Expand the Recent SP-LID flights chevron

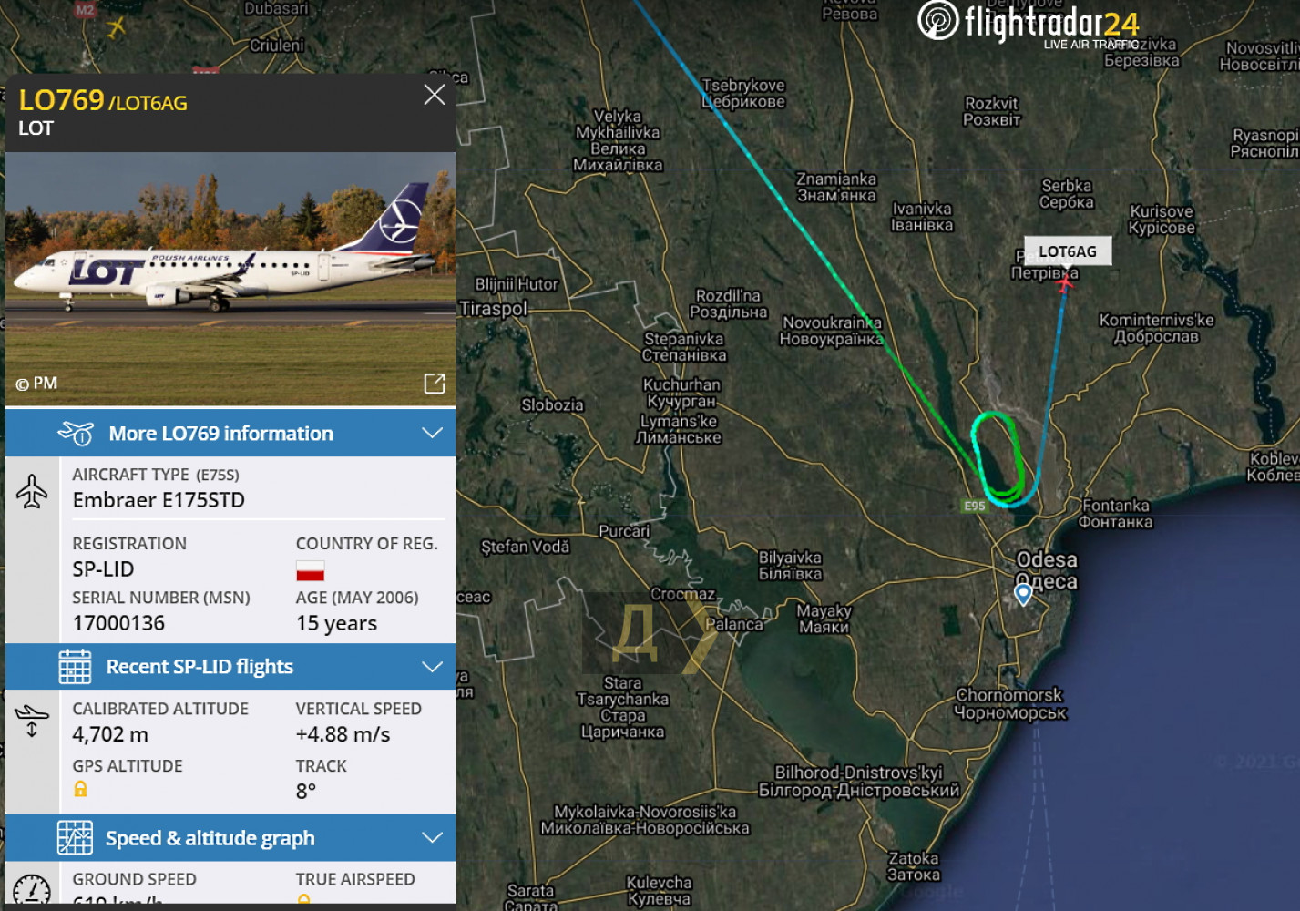point(433,666)
